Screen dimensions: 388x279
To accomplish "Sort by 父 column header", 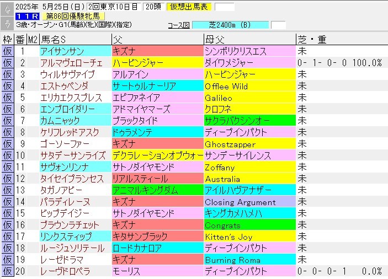I will coord(158,39).
